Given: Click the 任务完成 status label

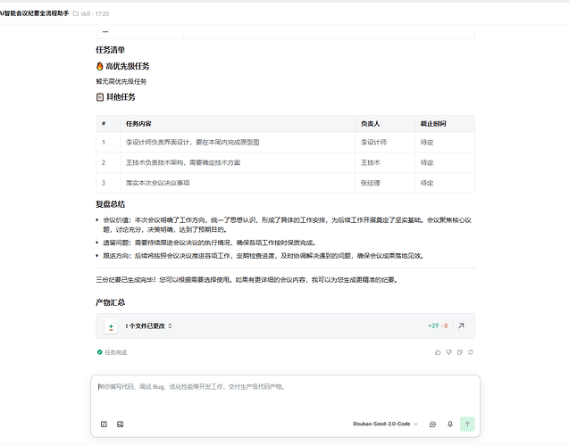Looking at the screenshot, I should tap(116, 352).
